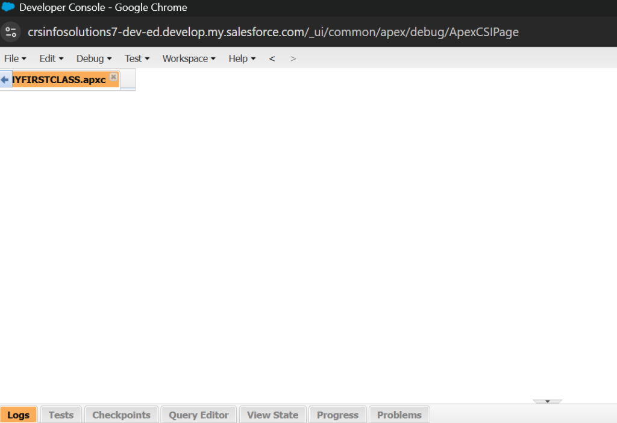Show the View State panel
The height and width of the screenshot is (423, 617).
click(272, 415)
